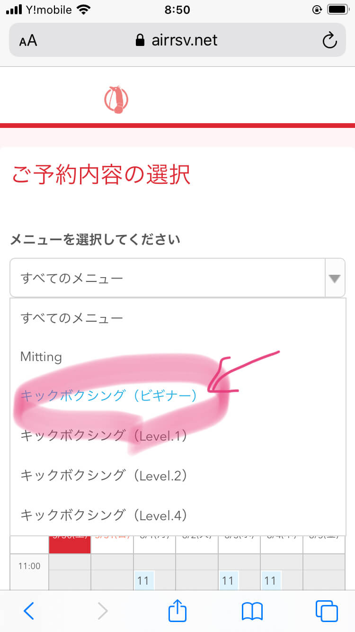
Task: Open the AA text size menu
Action: pyautogui.click(x=28, y=41)
